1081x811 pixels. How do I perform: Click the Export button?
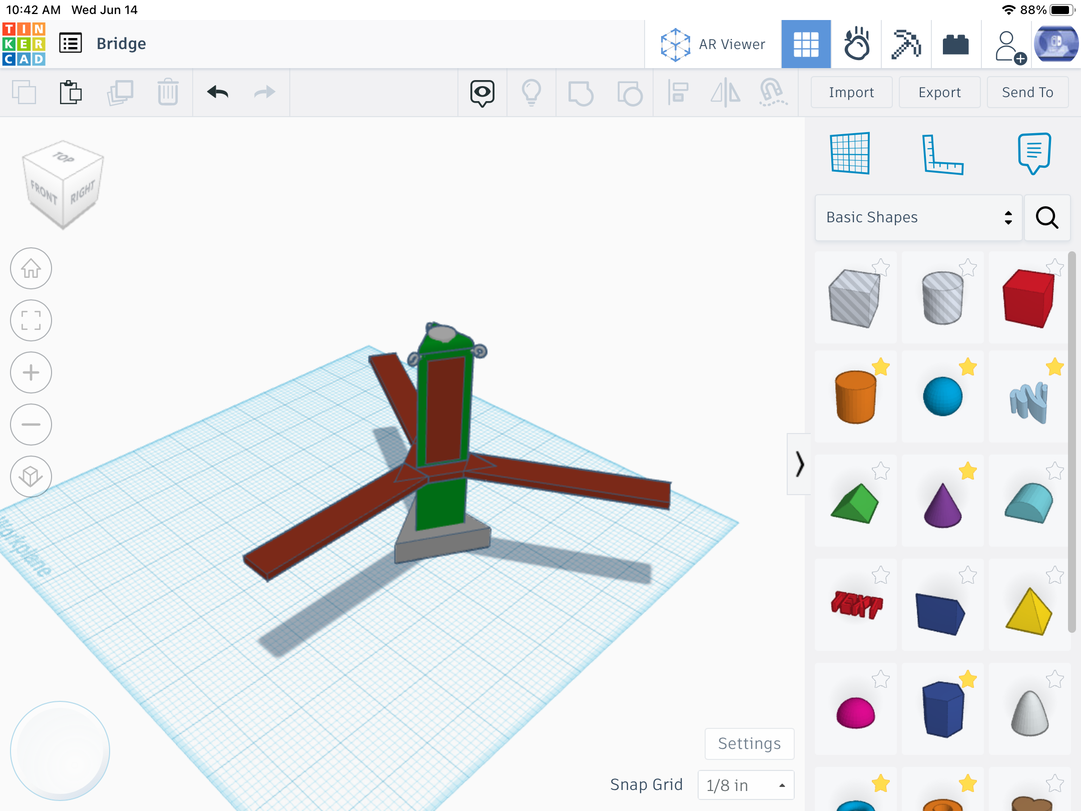[939, 93]
